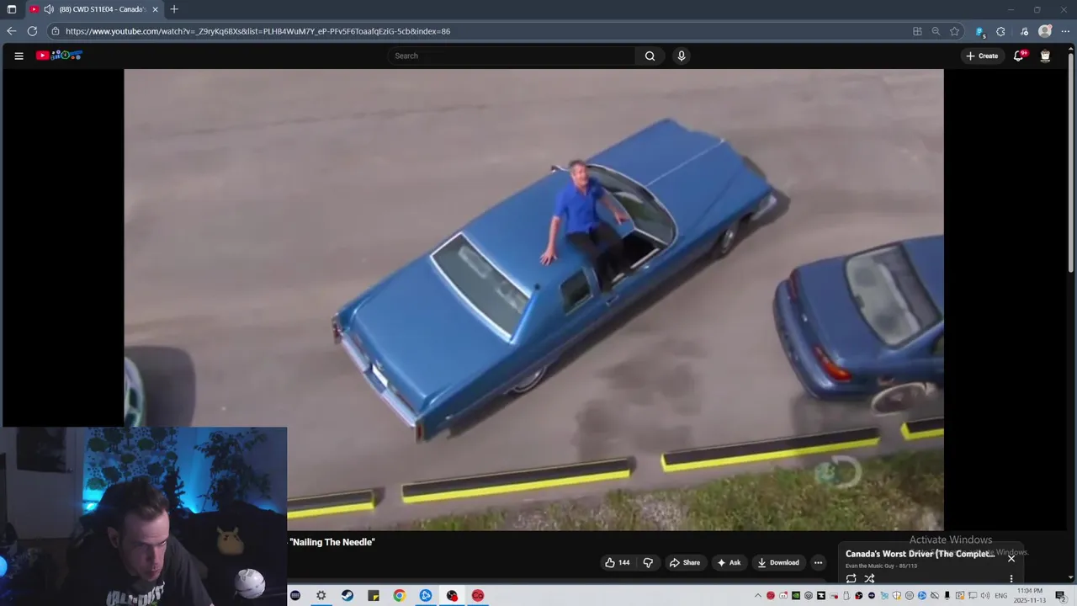Image resolution: width=1077 pixels, height=606 pixels.
Task: Click the address bar URL
Action: click(x=257, y=31)
